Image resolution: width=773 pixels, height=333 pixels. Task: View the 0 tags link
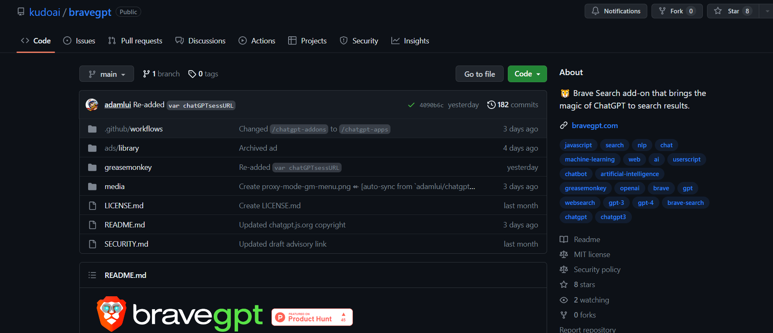pyautogui.click(x=203, y=74)
